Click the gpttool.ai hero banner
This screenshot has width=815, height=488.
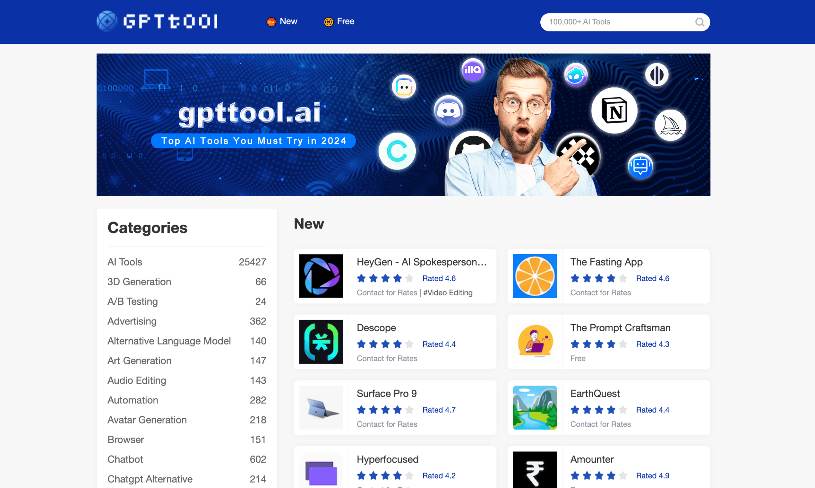pos(403,125)
